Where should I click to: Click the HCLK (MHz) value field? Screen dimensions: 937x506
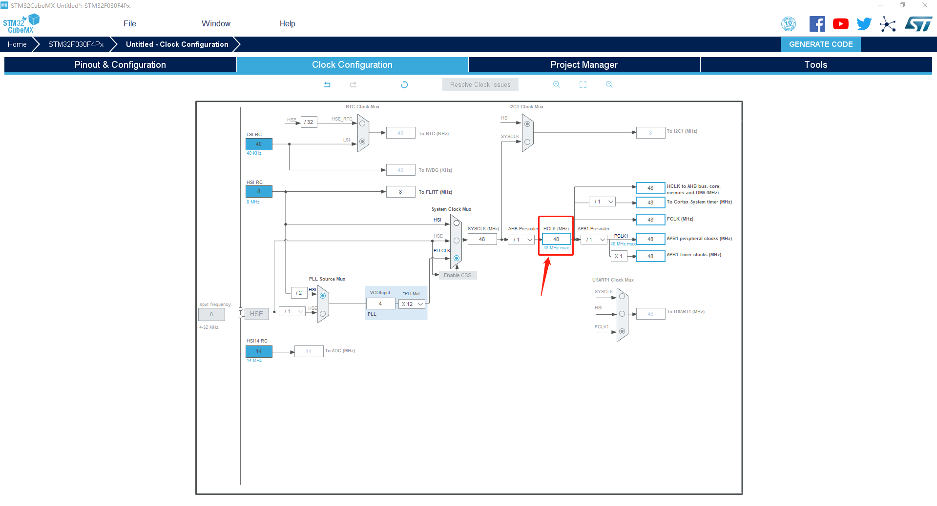click(556, 239)
